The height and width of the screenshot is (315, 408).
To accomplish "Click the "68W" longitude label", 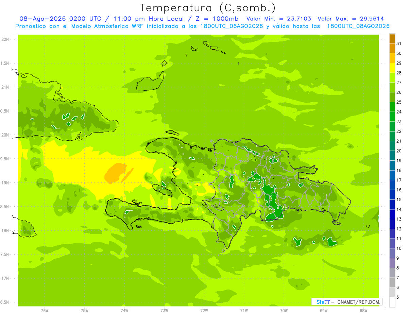I will (363, 311).
